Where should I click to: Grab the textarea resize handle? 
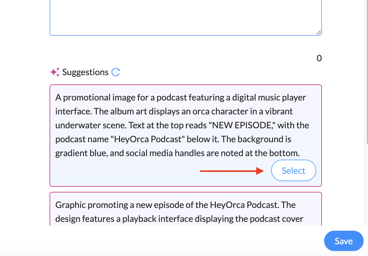point(318,33)
